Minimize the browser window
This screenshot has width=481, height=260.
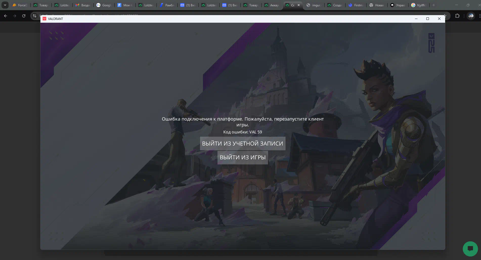(x=456, y=5)
